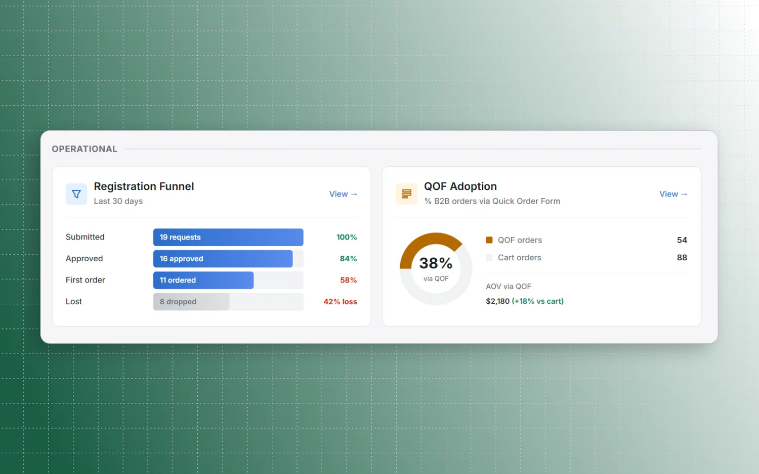Click the 84% percentage value
Screen dimensions: 759x474
[x=348, y=259]
